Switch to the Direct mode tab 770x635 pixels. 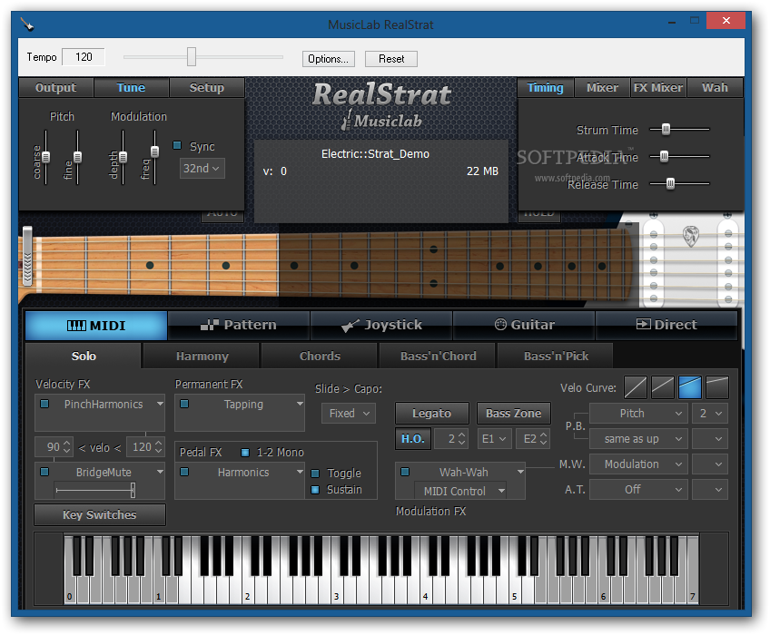coord(666,325)
